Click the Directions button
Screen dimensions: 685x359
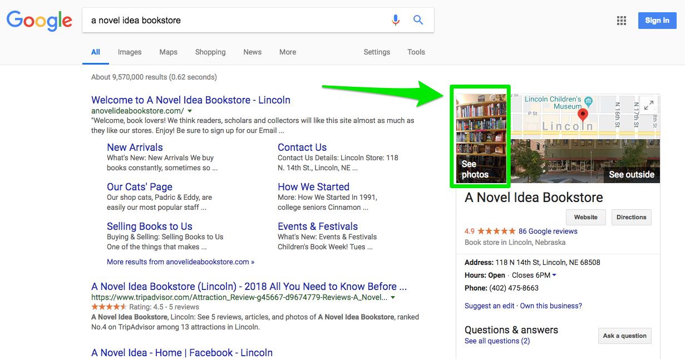pos(632,217)
